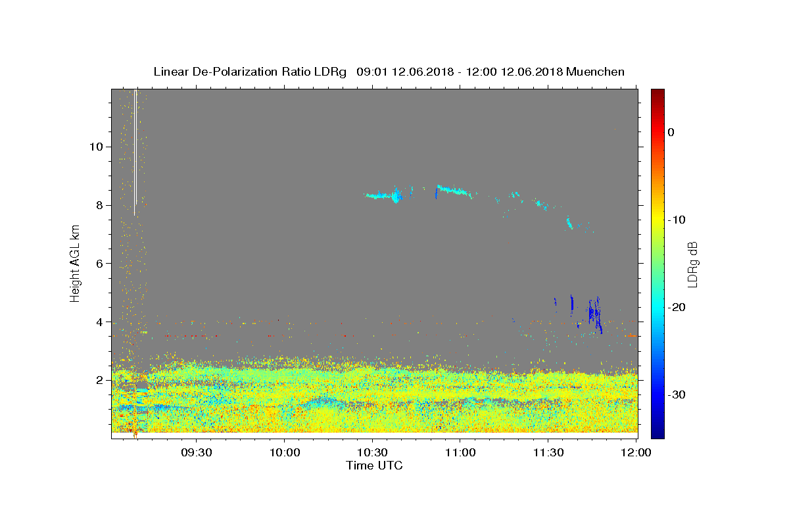Click the plot title 'Linear De-Polarization Ratio LDRg'

[249, 72]
